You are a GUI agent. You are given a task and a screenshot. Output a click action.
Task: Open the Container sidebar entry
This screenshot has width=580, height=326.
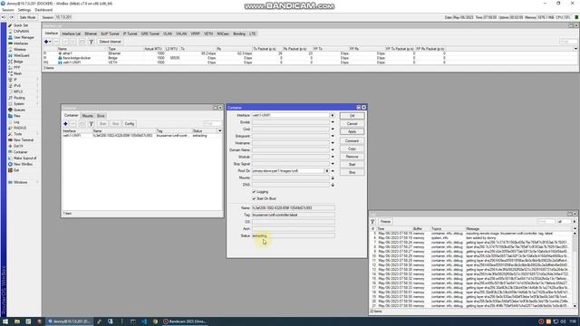tap(20, 152)
